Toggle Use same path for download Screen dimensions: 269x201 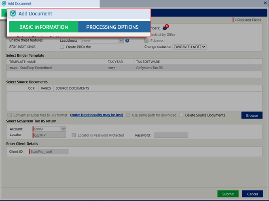[128, 115]
